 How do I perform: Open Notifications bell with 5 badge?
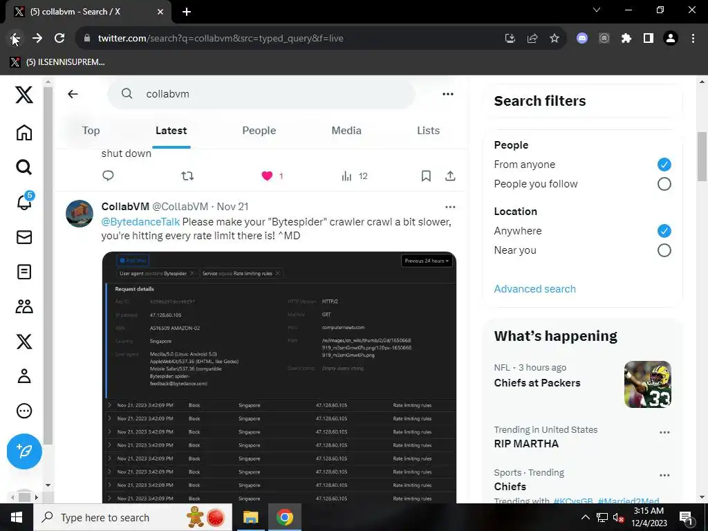25,201
